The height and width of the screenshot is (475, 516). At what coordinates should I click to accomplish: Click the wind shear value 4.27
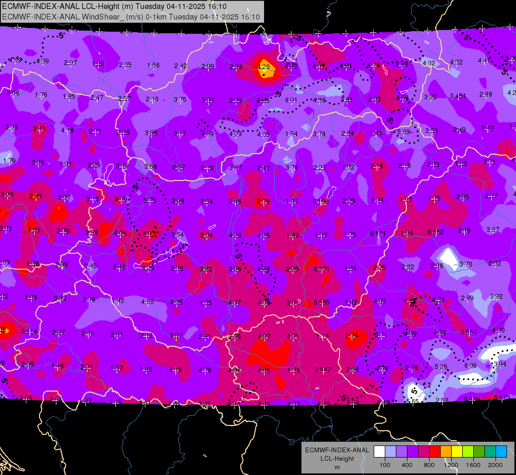click(x=264, y=336)
